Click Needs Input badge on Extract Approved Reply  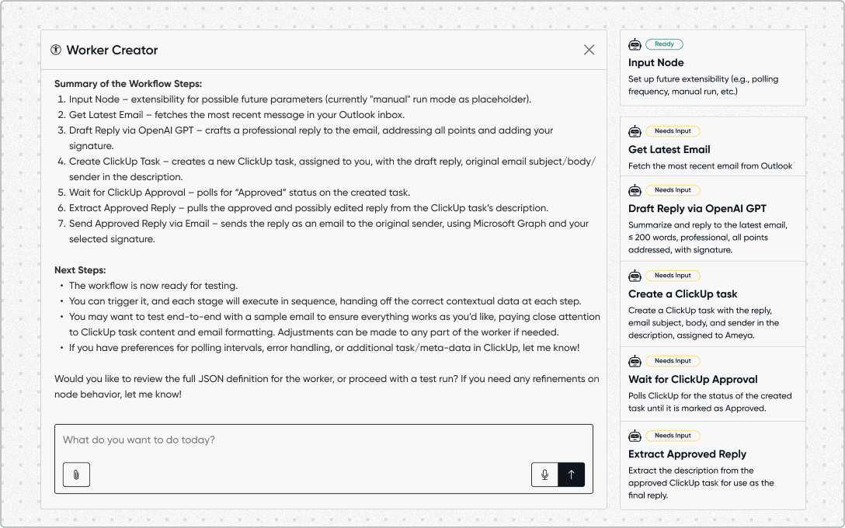pyautogui.click(x=673, y=435)
